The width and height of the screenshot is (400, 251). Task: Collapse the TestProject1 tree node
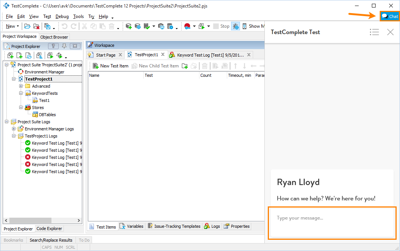14,79
